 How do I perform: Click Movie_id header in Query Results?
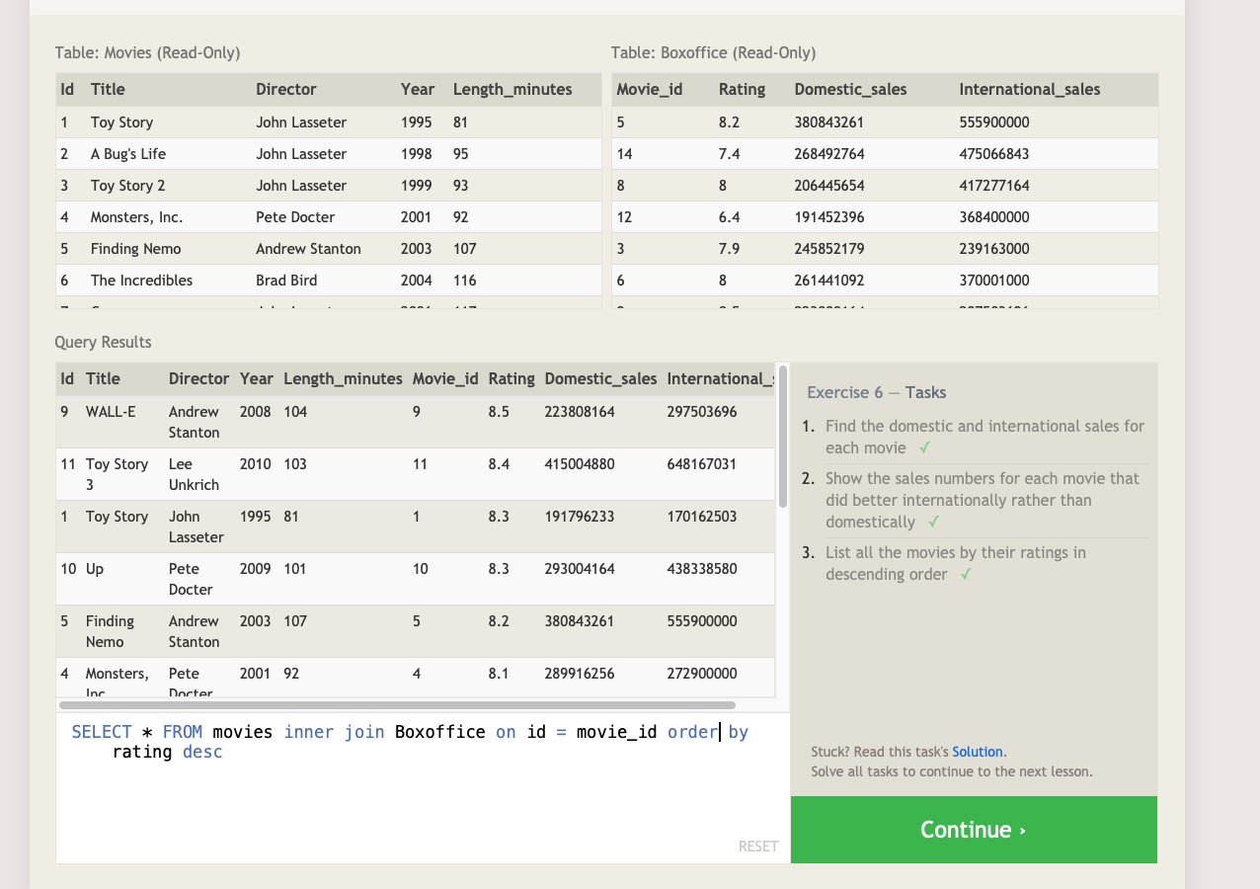pyautogui.click(x=445, y=378)
